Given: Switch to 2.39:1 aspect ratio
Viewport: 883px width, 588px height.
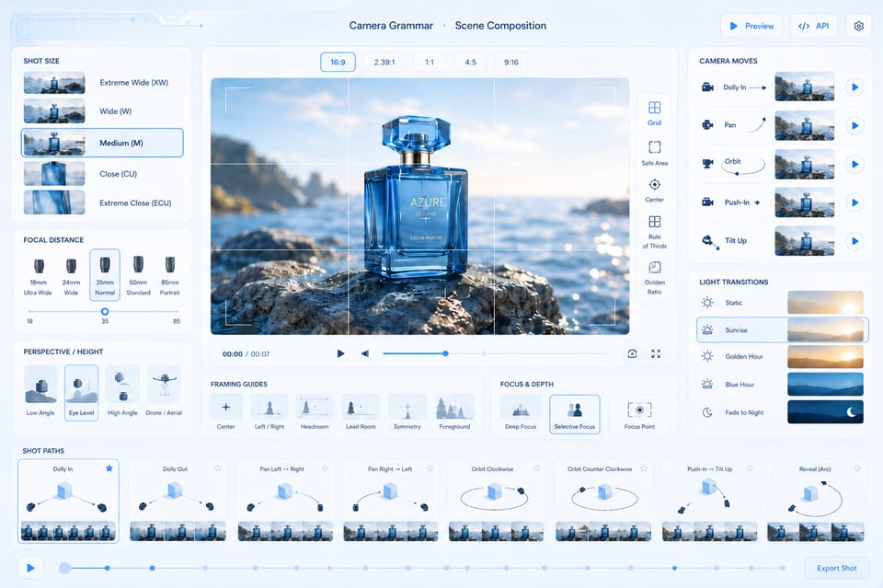Looking at the screenshot, I should click(x=384, y=62).
